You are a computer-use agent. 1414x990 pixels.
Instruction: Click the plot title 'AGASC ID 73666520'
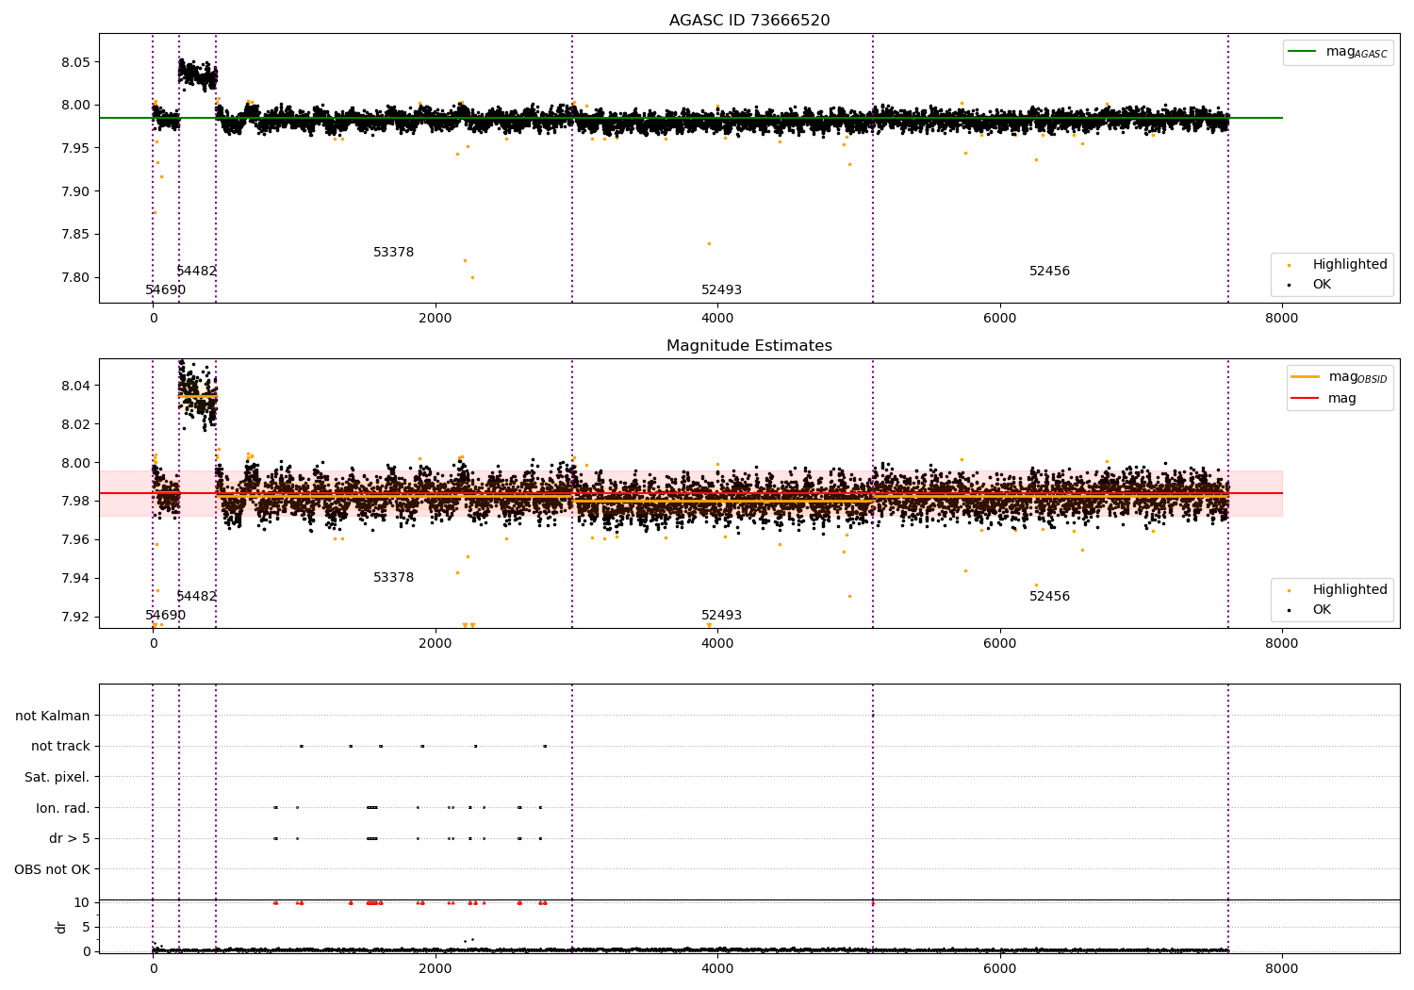coord(749,21)
